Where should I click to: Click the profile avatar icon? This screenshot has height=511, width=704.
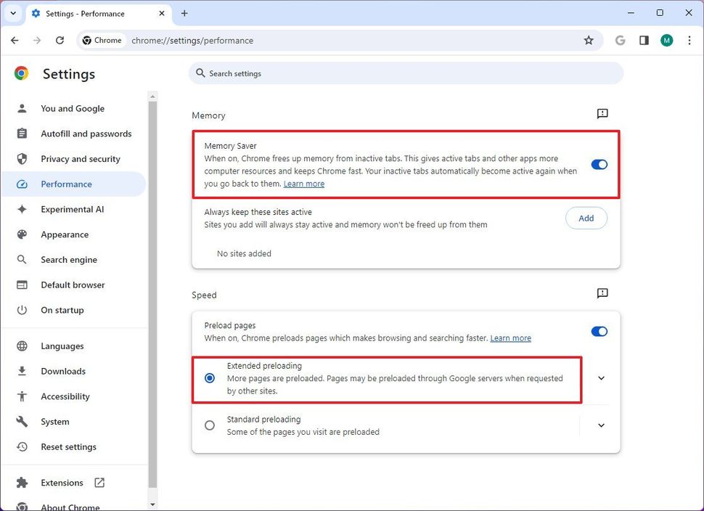666,41
